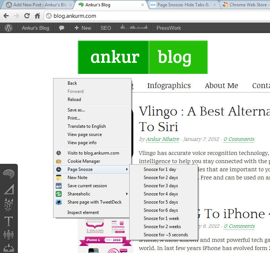
Task: Click the Page Snooze extension icon
Action: point(59,169)
